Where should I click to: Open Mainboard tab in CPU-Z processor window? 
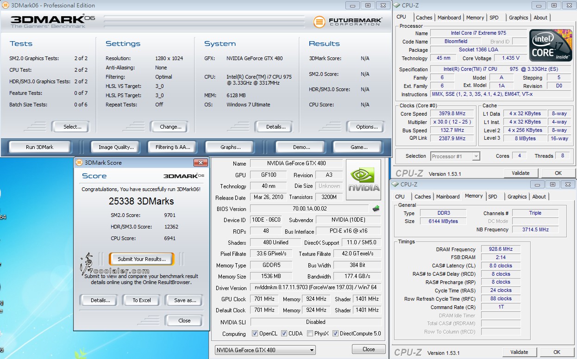[449, 18]
